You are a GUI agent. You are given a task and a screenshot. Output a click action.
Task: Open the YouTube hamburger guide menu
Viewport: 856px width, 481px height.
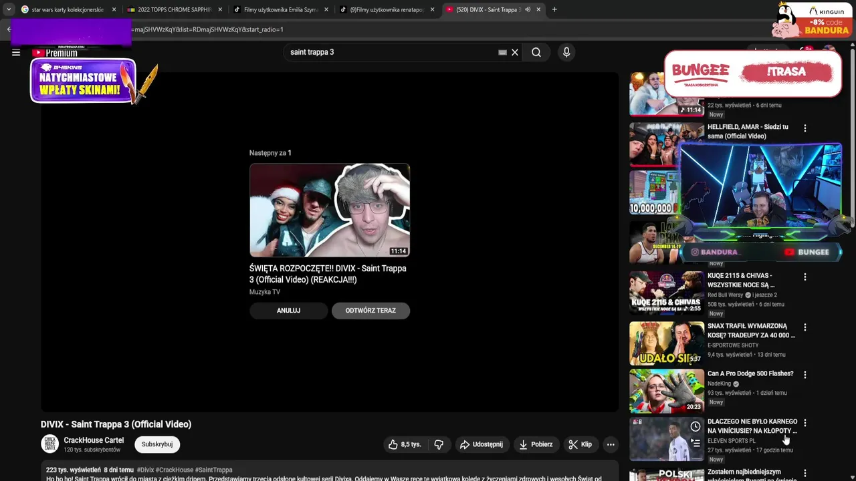pos(16,53)
